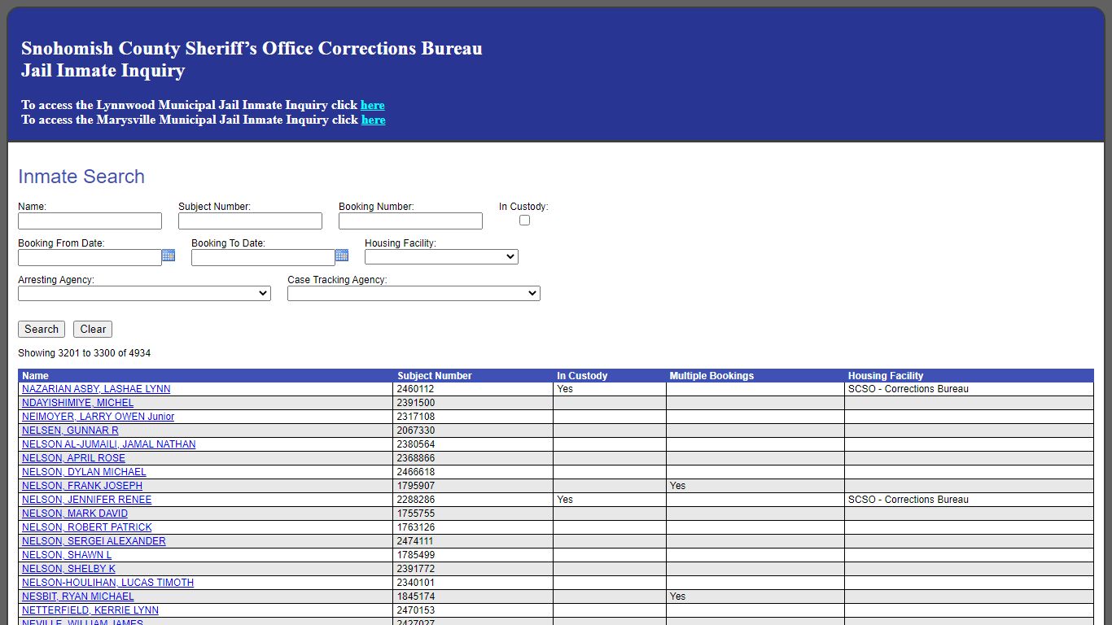Focus the Booking To Date field
The width and height of the screenshot is (1112, 625).
coord(263,258)
